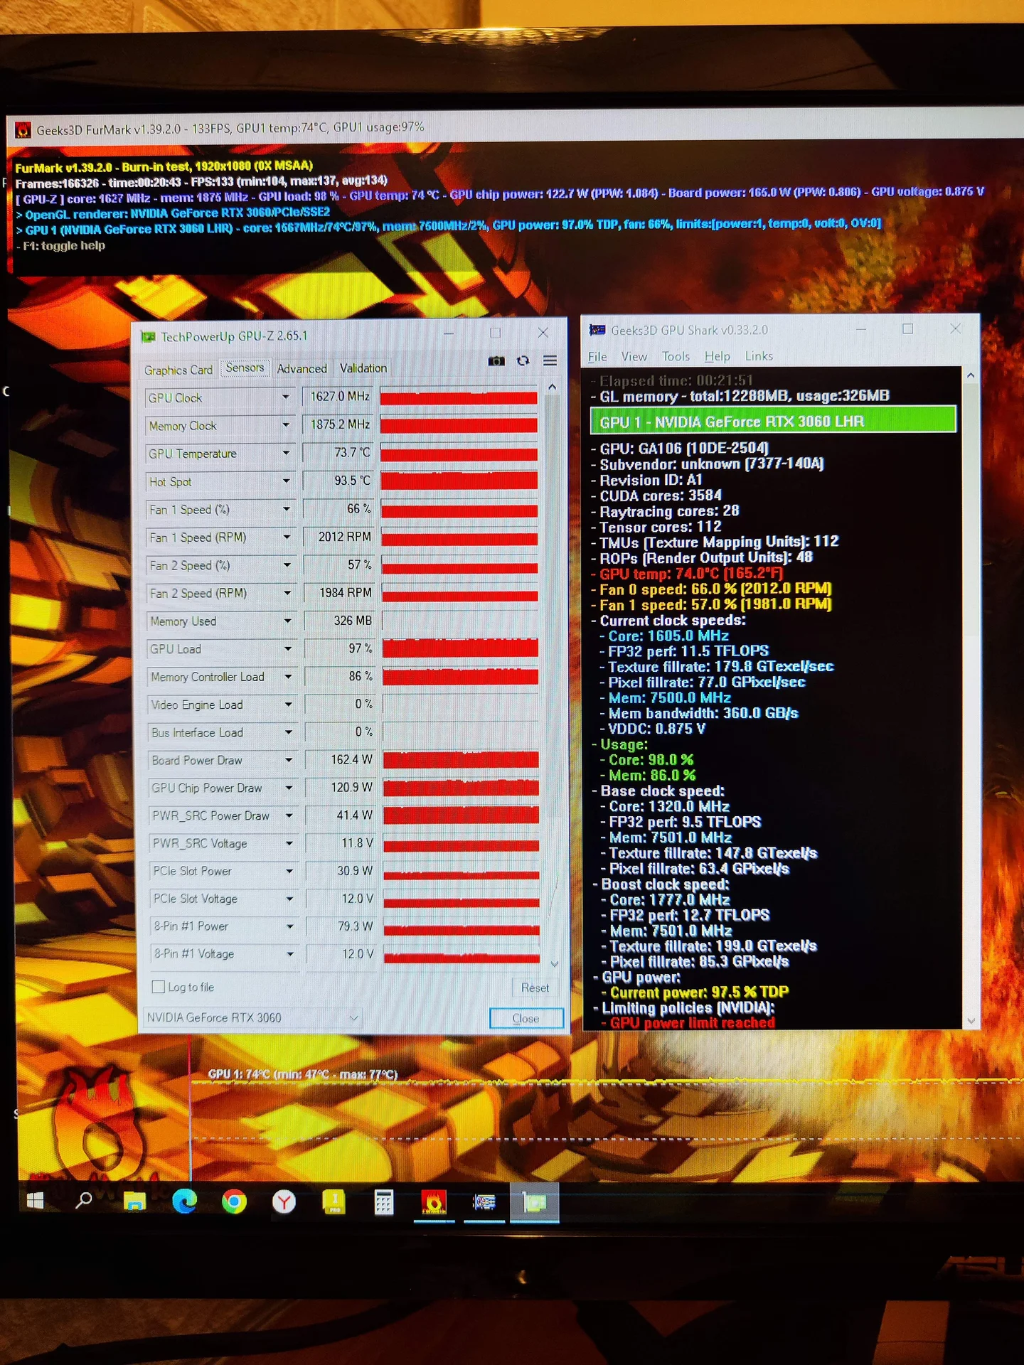Open the Windows Start menu

[35, 1201]
